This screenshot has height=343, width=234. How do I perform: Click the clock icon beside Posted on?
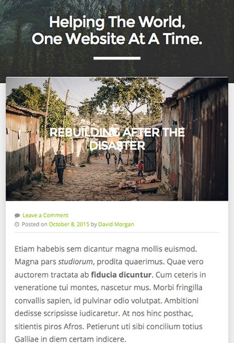[x=17, y=224]
